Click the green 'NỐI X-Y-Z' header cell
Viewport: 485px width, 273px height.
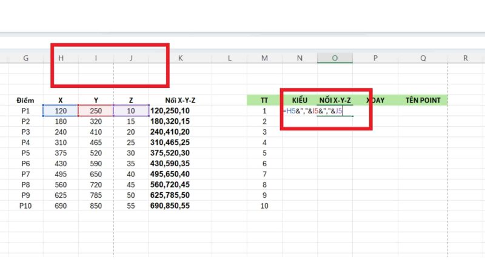click(335, 100)
